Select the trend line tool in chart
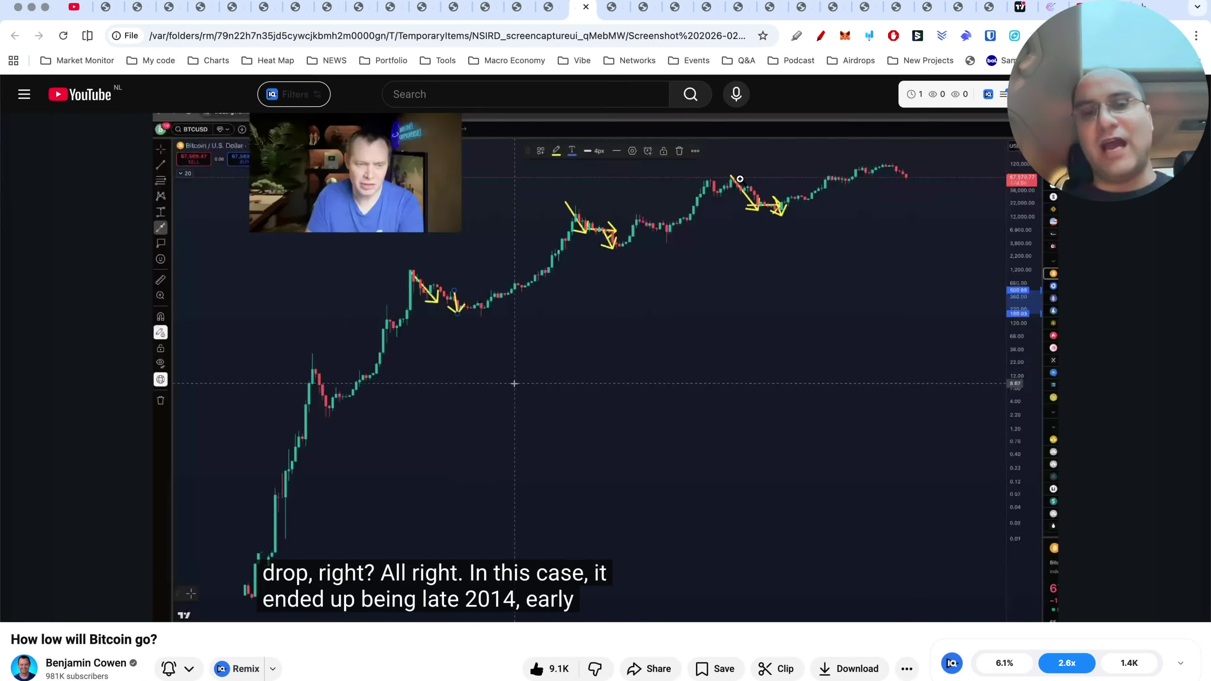This screenshot has height=681, width=1211. tap(160, 165)
